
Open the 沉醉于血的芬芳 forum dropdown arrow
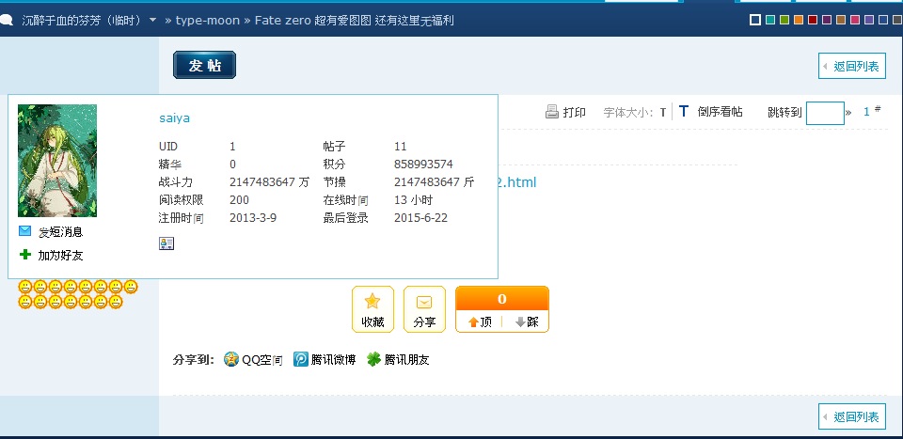click(x=152, y=20)
